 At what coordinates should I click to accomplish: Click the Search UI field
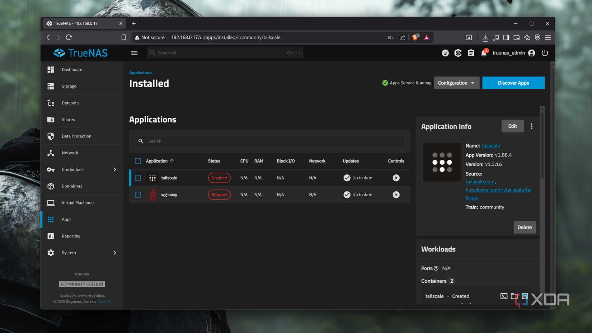coord(225,53)
